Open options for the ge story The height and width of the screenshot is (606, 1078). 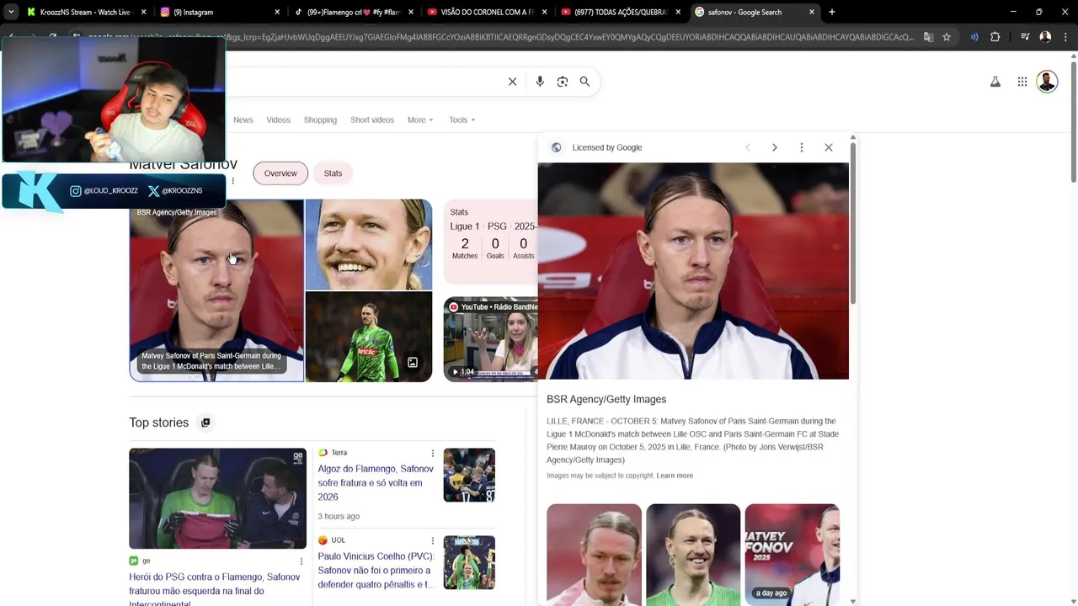[302, 561]
